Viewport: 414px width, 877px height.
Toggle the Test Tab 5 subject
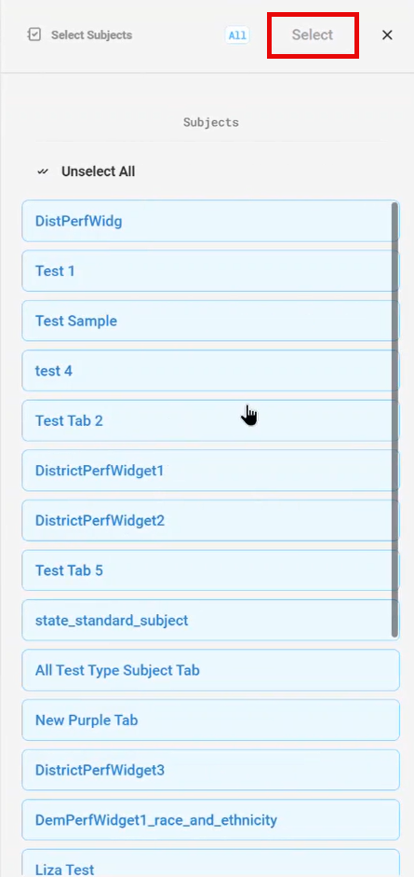click(210, 570)
